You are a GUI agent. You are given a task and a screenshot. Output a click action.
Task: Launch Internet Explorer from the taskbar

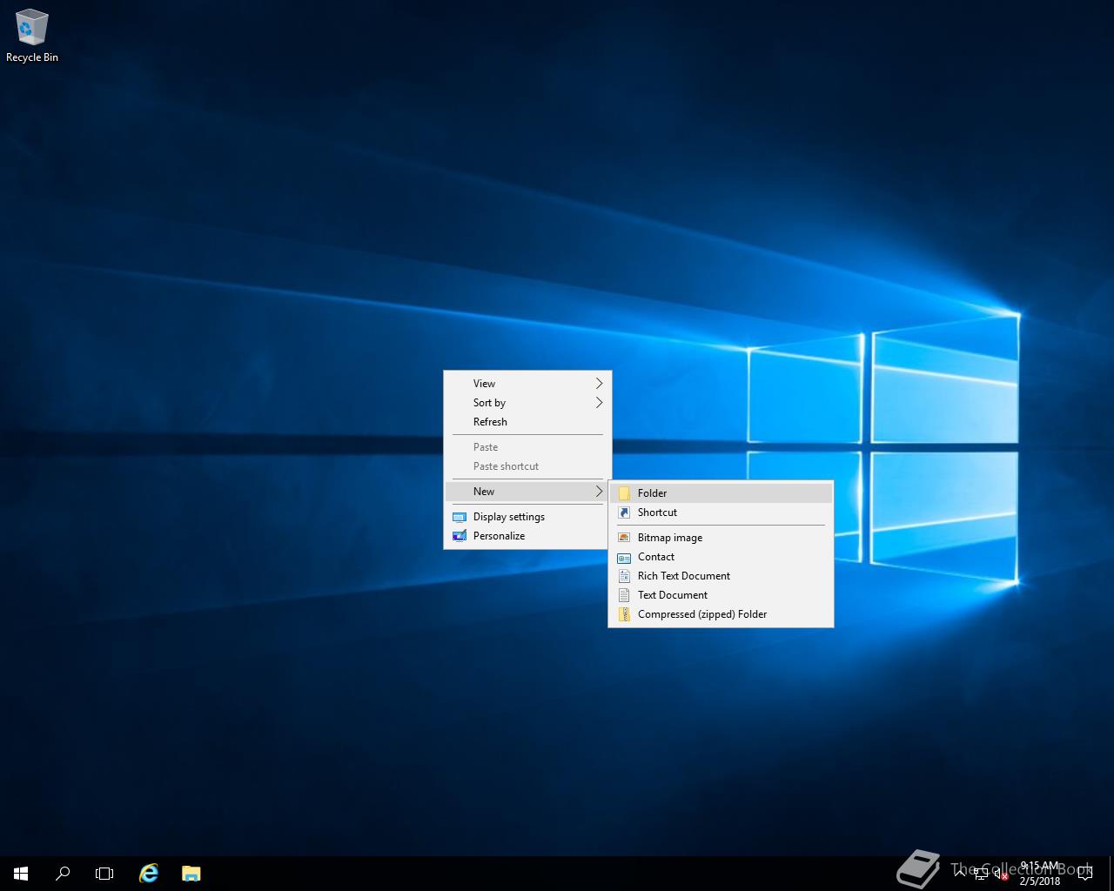click(x=149, y=874)
